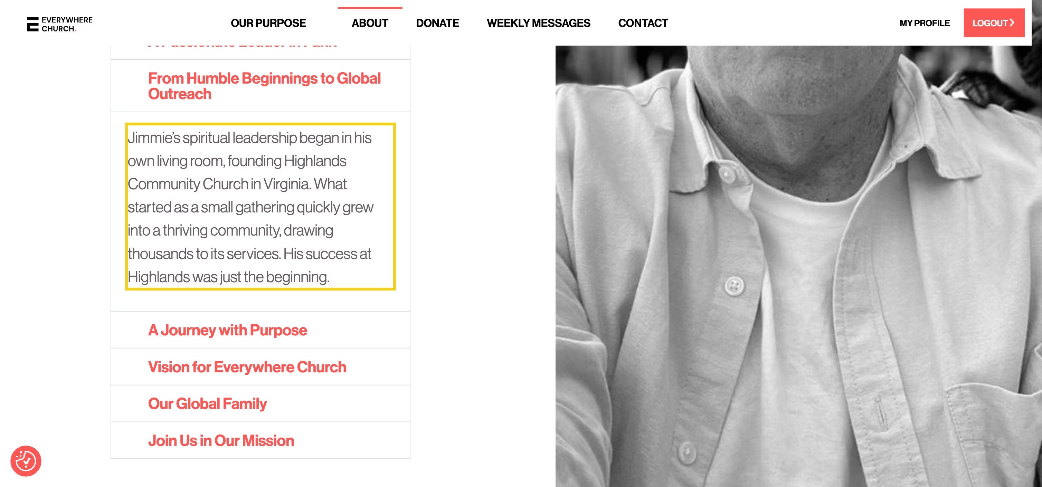Image resolution: width=1042 pixels, height=487 pixels.
Task: Click the red Logout button
Action: [x=994, y=23]
